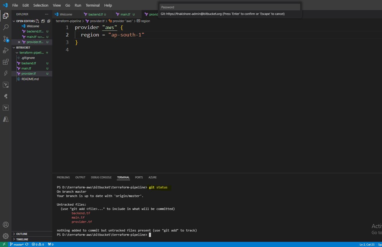The height and width of the screenshot is (247, 382).
Task: Open the Manage gear menu
Action: pos(5,236)
